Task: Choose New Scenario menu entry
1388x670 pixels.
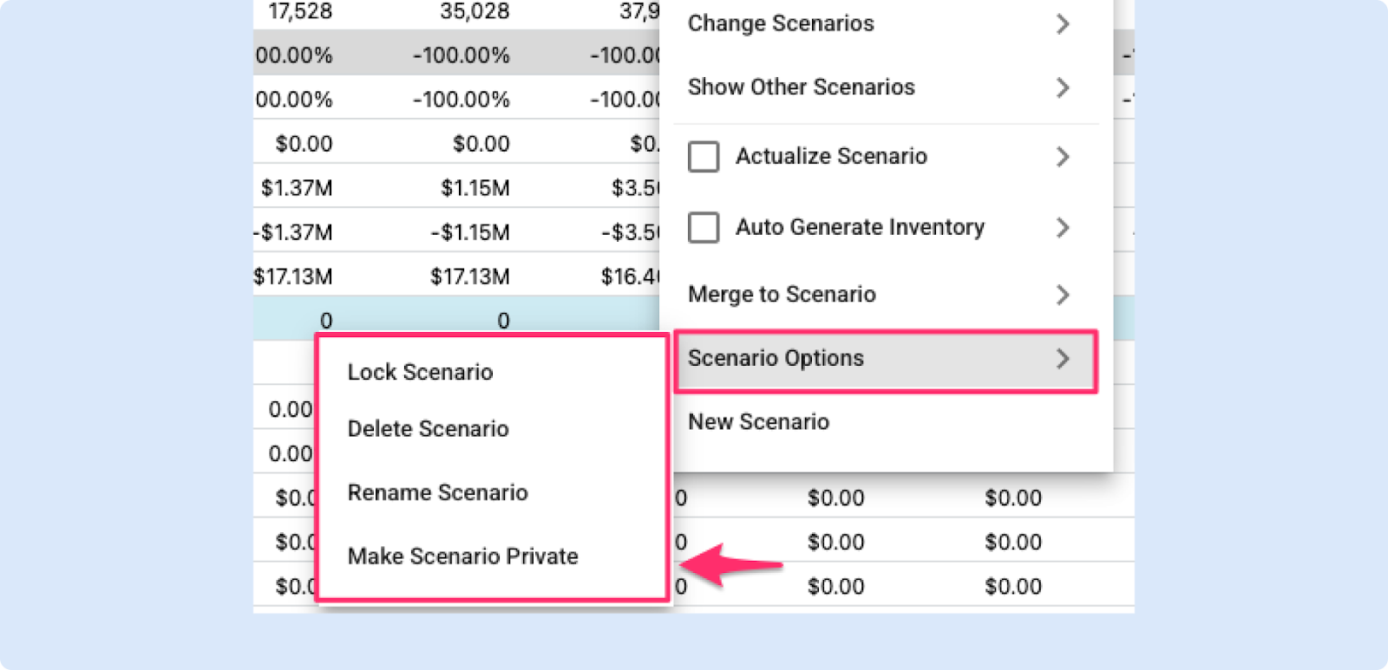Action: 758,421
